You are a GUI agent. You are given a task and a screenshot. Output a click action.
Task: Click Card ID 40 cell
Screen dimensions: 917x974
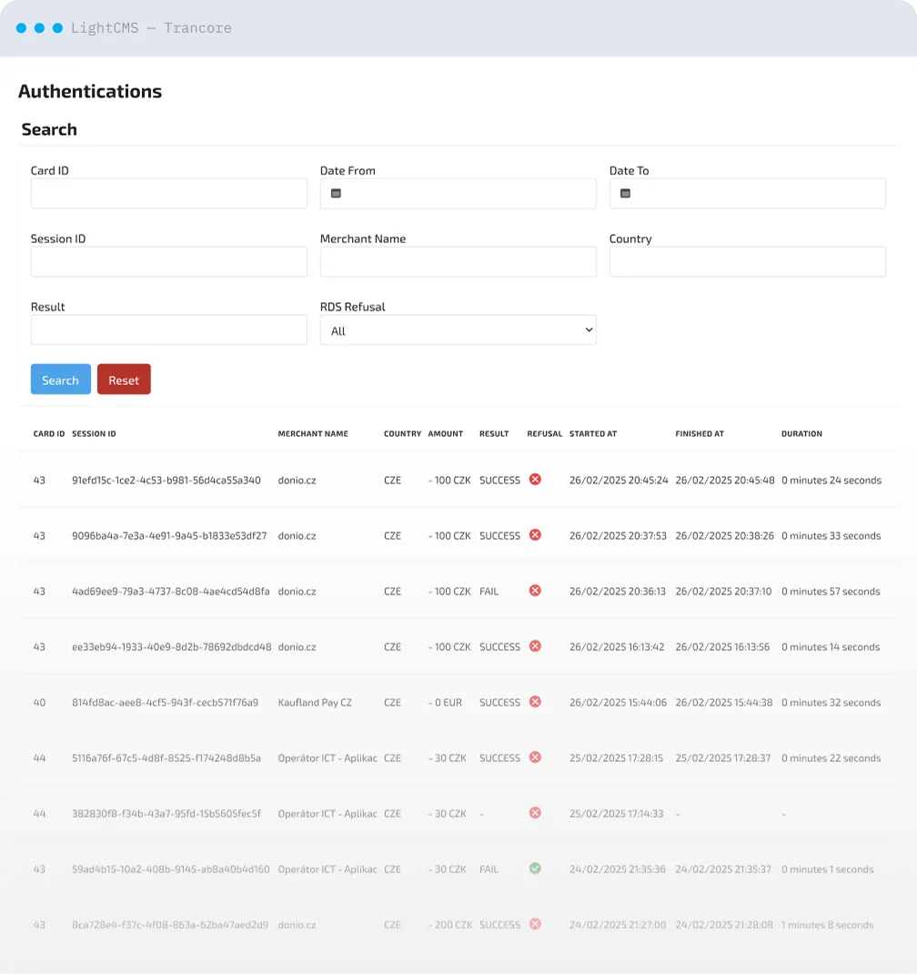(39, 703)
